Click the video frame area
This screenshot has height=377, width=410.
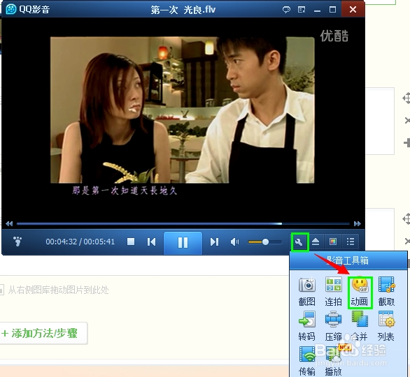[182, 110]
